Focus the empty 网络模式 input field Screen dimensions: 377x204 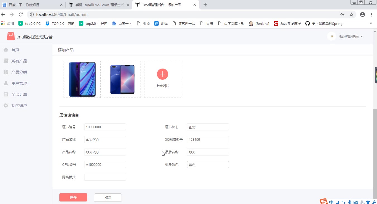[105, 177]
